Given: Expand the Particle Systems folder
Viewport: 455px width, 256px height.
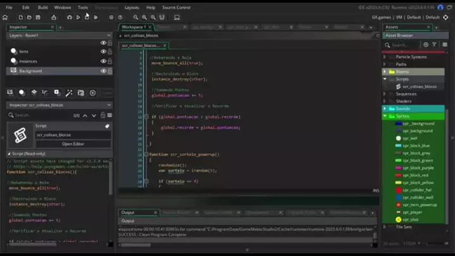Looking at the screenshot, I should coord(385,57).
